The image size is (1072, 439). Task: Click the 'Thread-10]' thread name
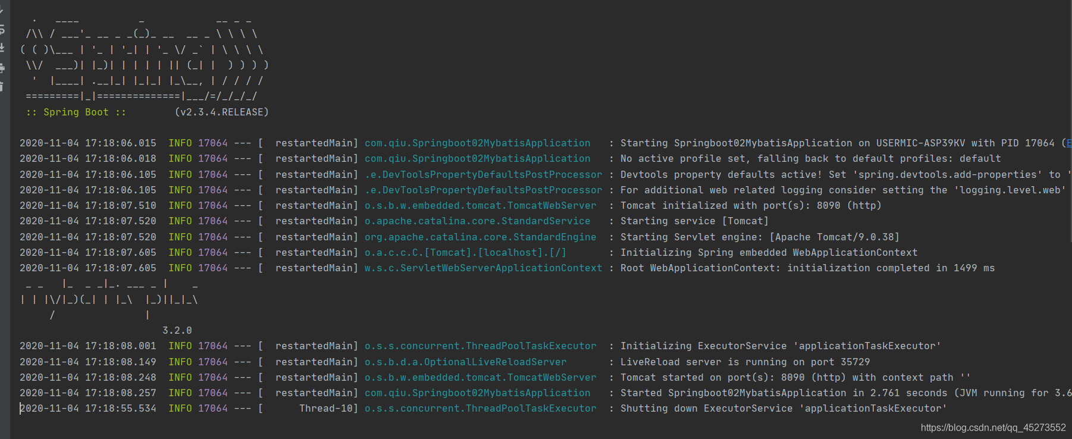coord(329,408)
